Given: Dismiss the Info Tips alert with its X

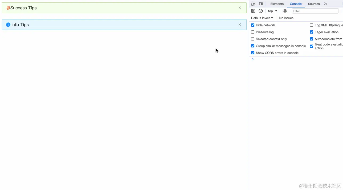Looking at the screenshot, I should 240,25.
